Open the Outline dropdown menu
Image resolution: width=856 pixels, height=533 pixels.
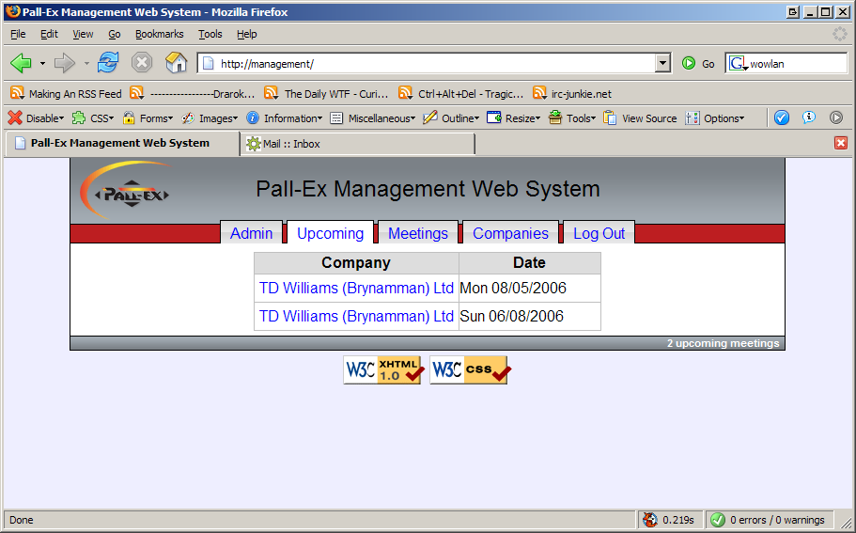point(451,118)
